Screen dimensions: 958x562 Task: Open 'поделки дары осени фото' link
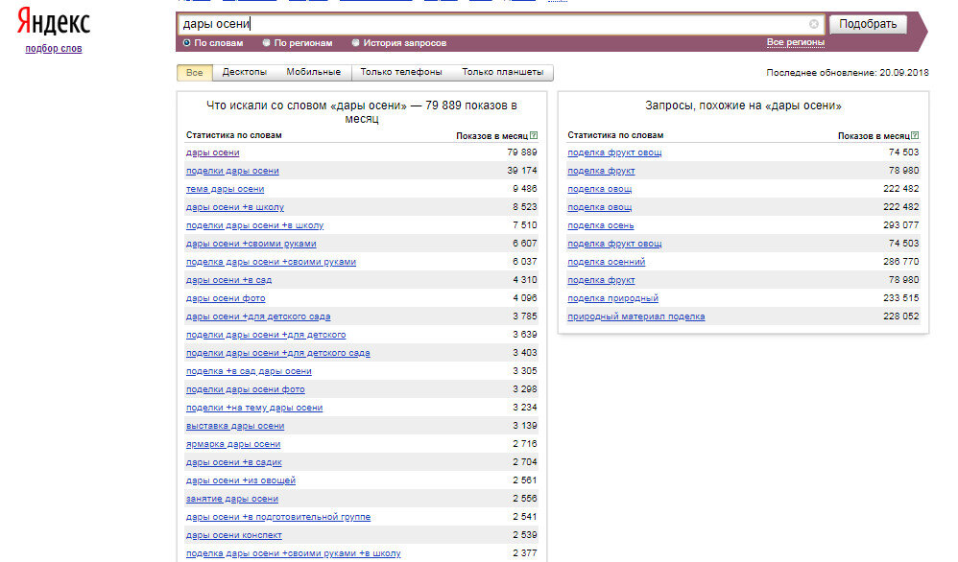[245, 389]
